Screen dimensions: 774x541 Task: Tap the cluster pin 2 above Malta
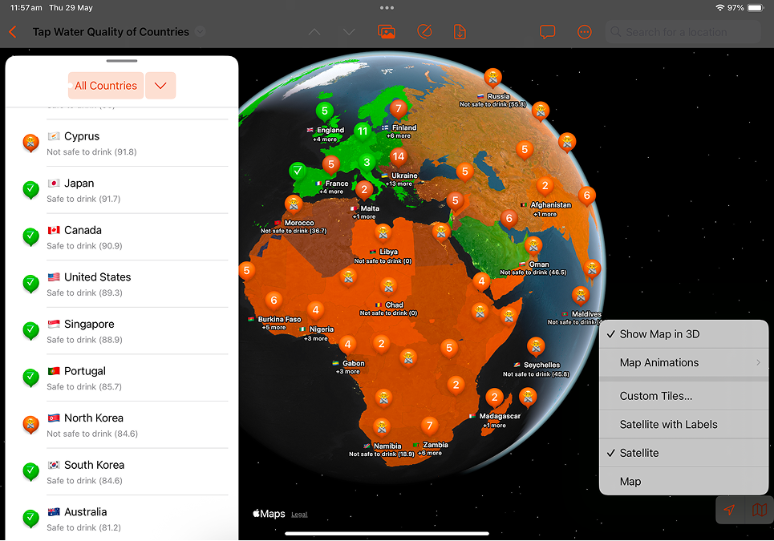coord(364,190)
